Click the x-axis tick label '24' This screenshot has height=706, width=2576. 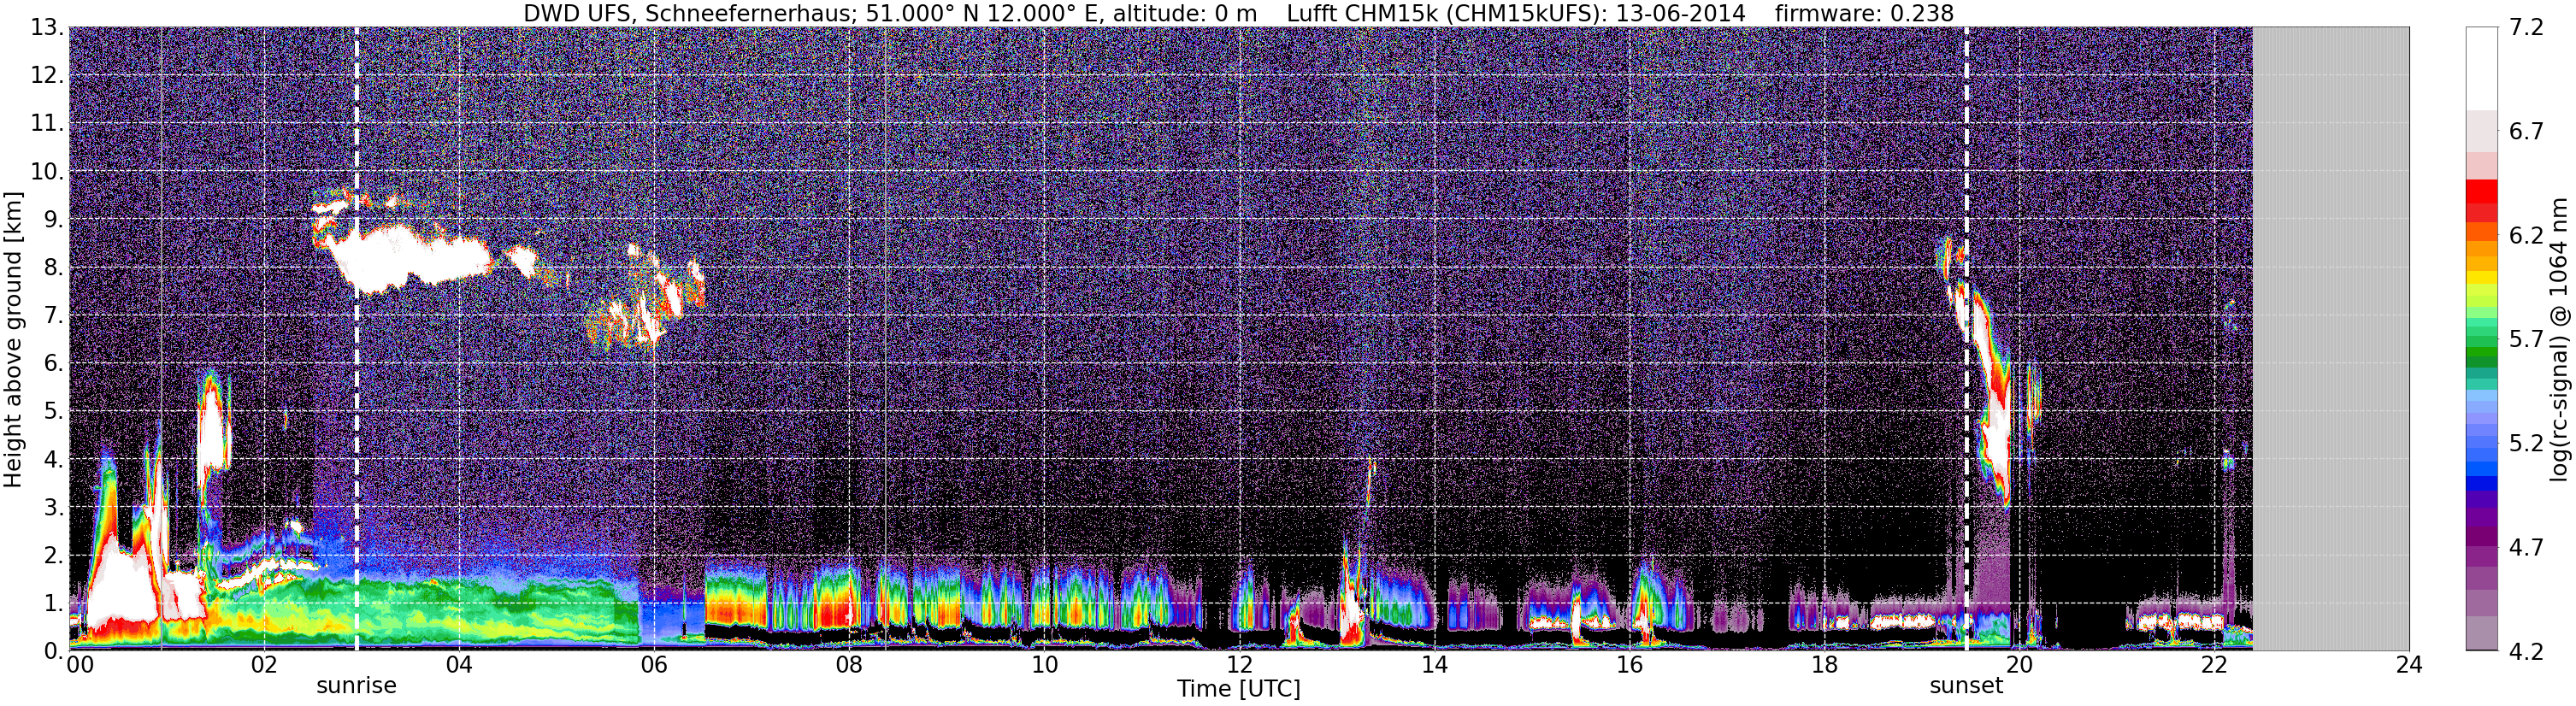coord(2409,666)
